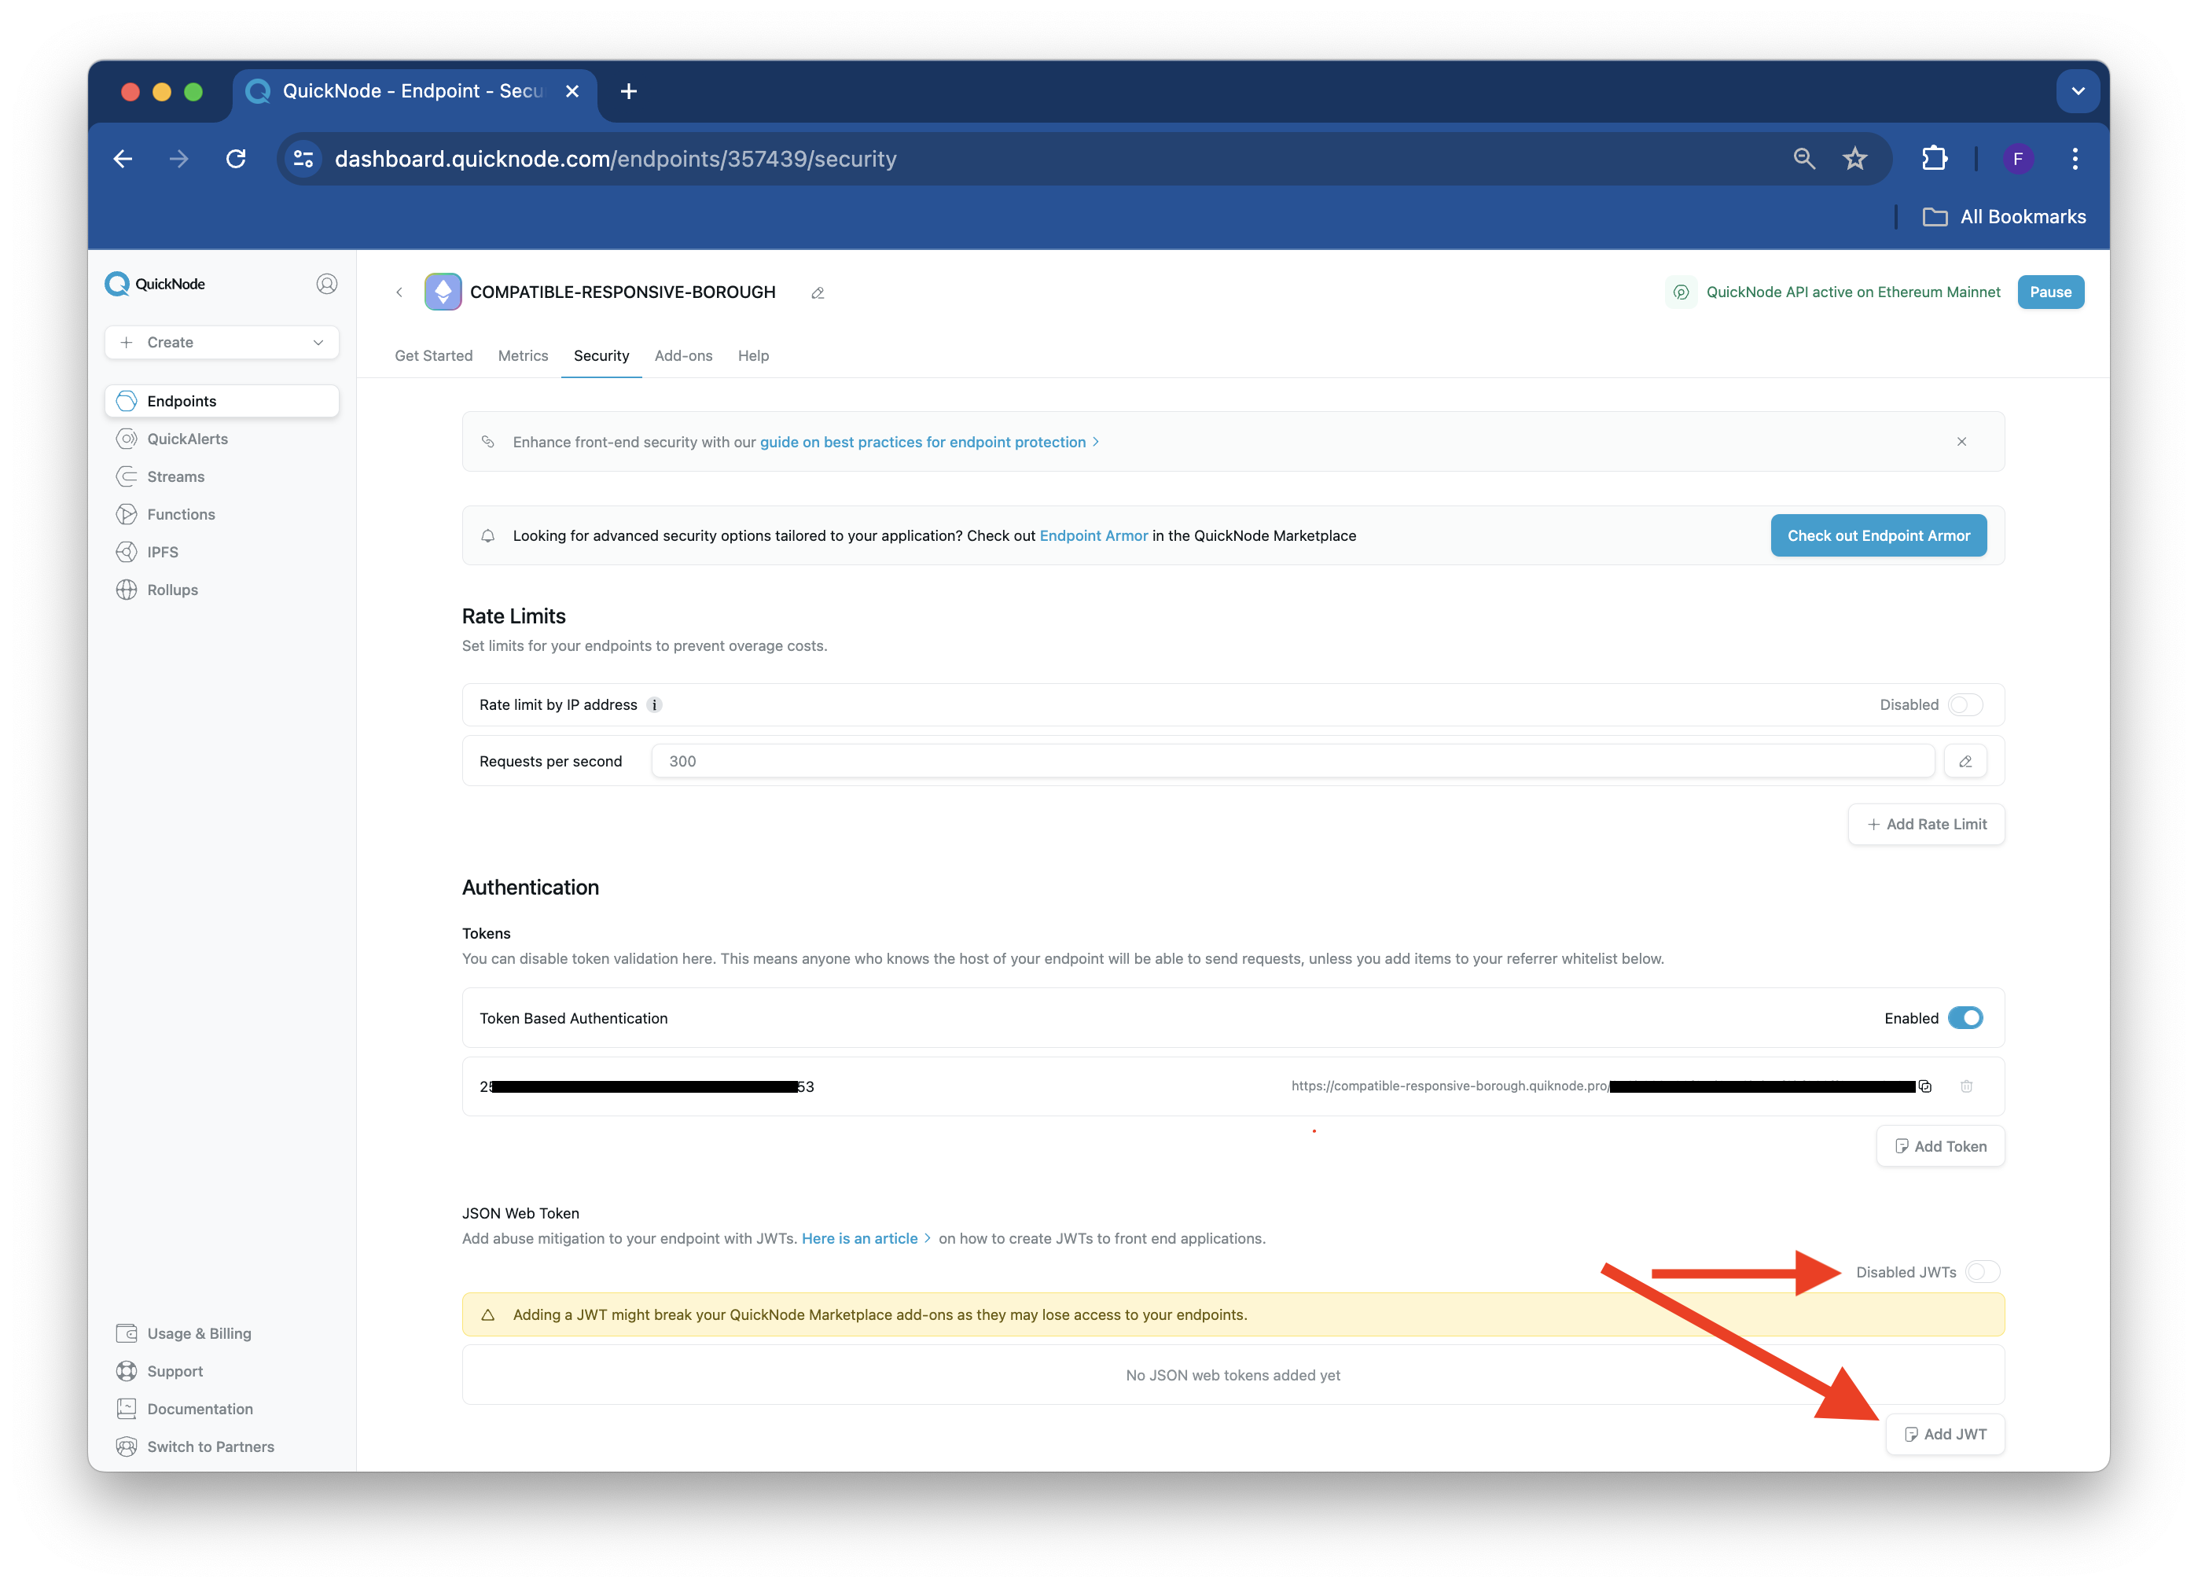This screenshot has height=1588, width=2198.
Task: Click the browser forward arrow
Action: click(179, 159)
